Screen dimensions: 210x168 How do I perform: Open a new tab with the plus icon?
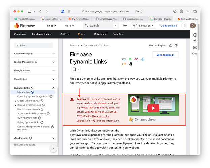point(188,11)
